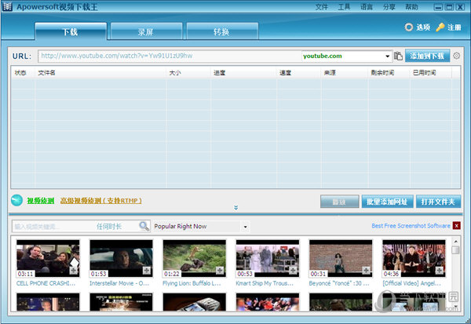Switch to the 录屏 tab
The width and height of the screenshot is (471, 324).
coord(146,31)
